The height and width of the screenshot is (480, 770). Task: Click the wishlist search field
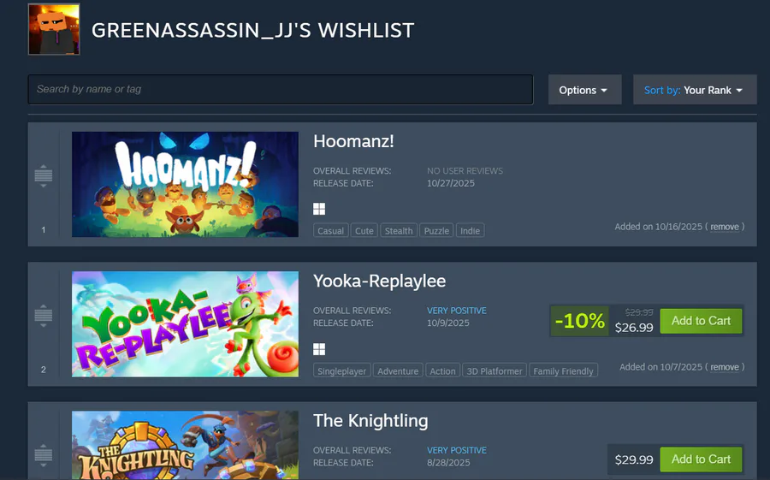(x=281, y=90)
